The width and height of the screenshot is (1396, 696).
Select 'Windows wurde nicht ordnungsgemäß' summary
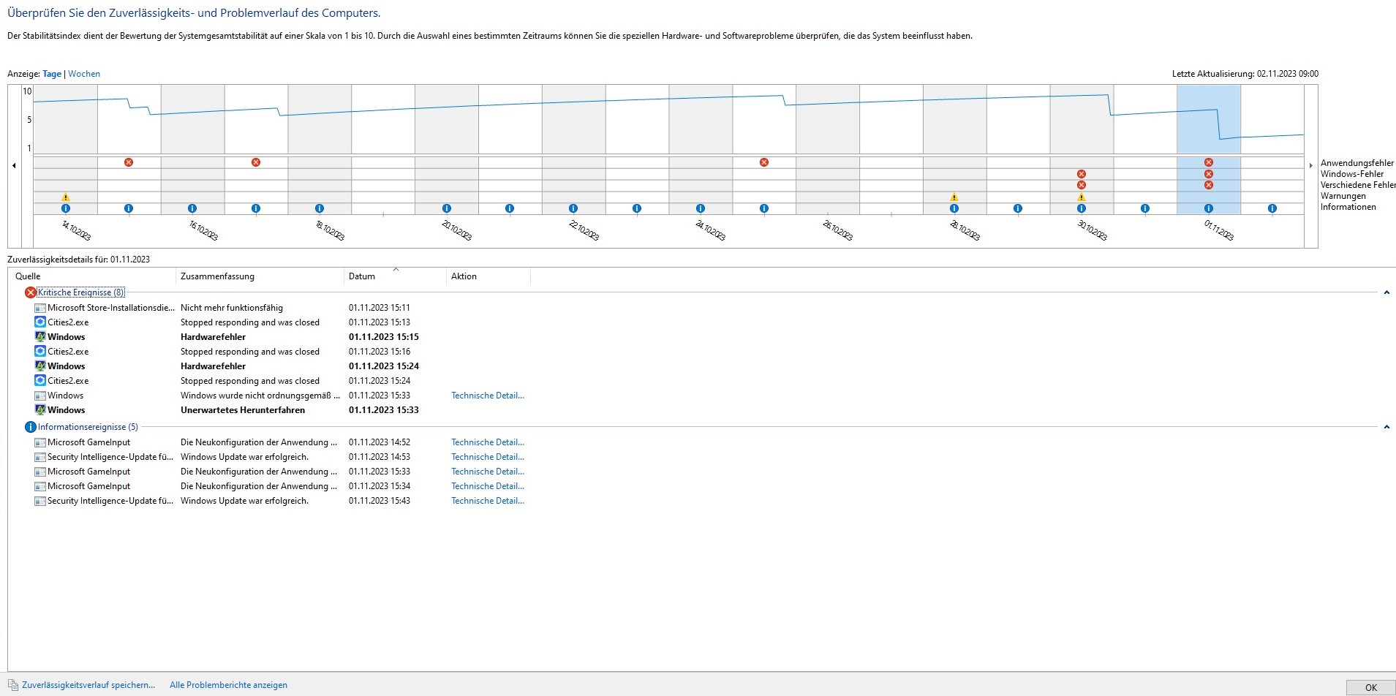(x=260, y=396)
